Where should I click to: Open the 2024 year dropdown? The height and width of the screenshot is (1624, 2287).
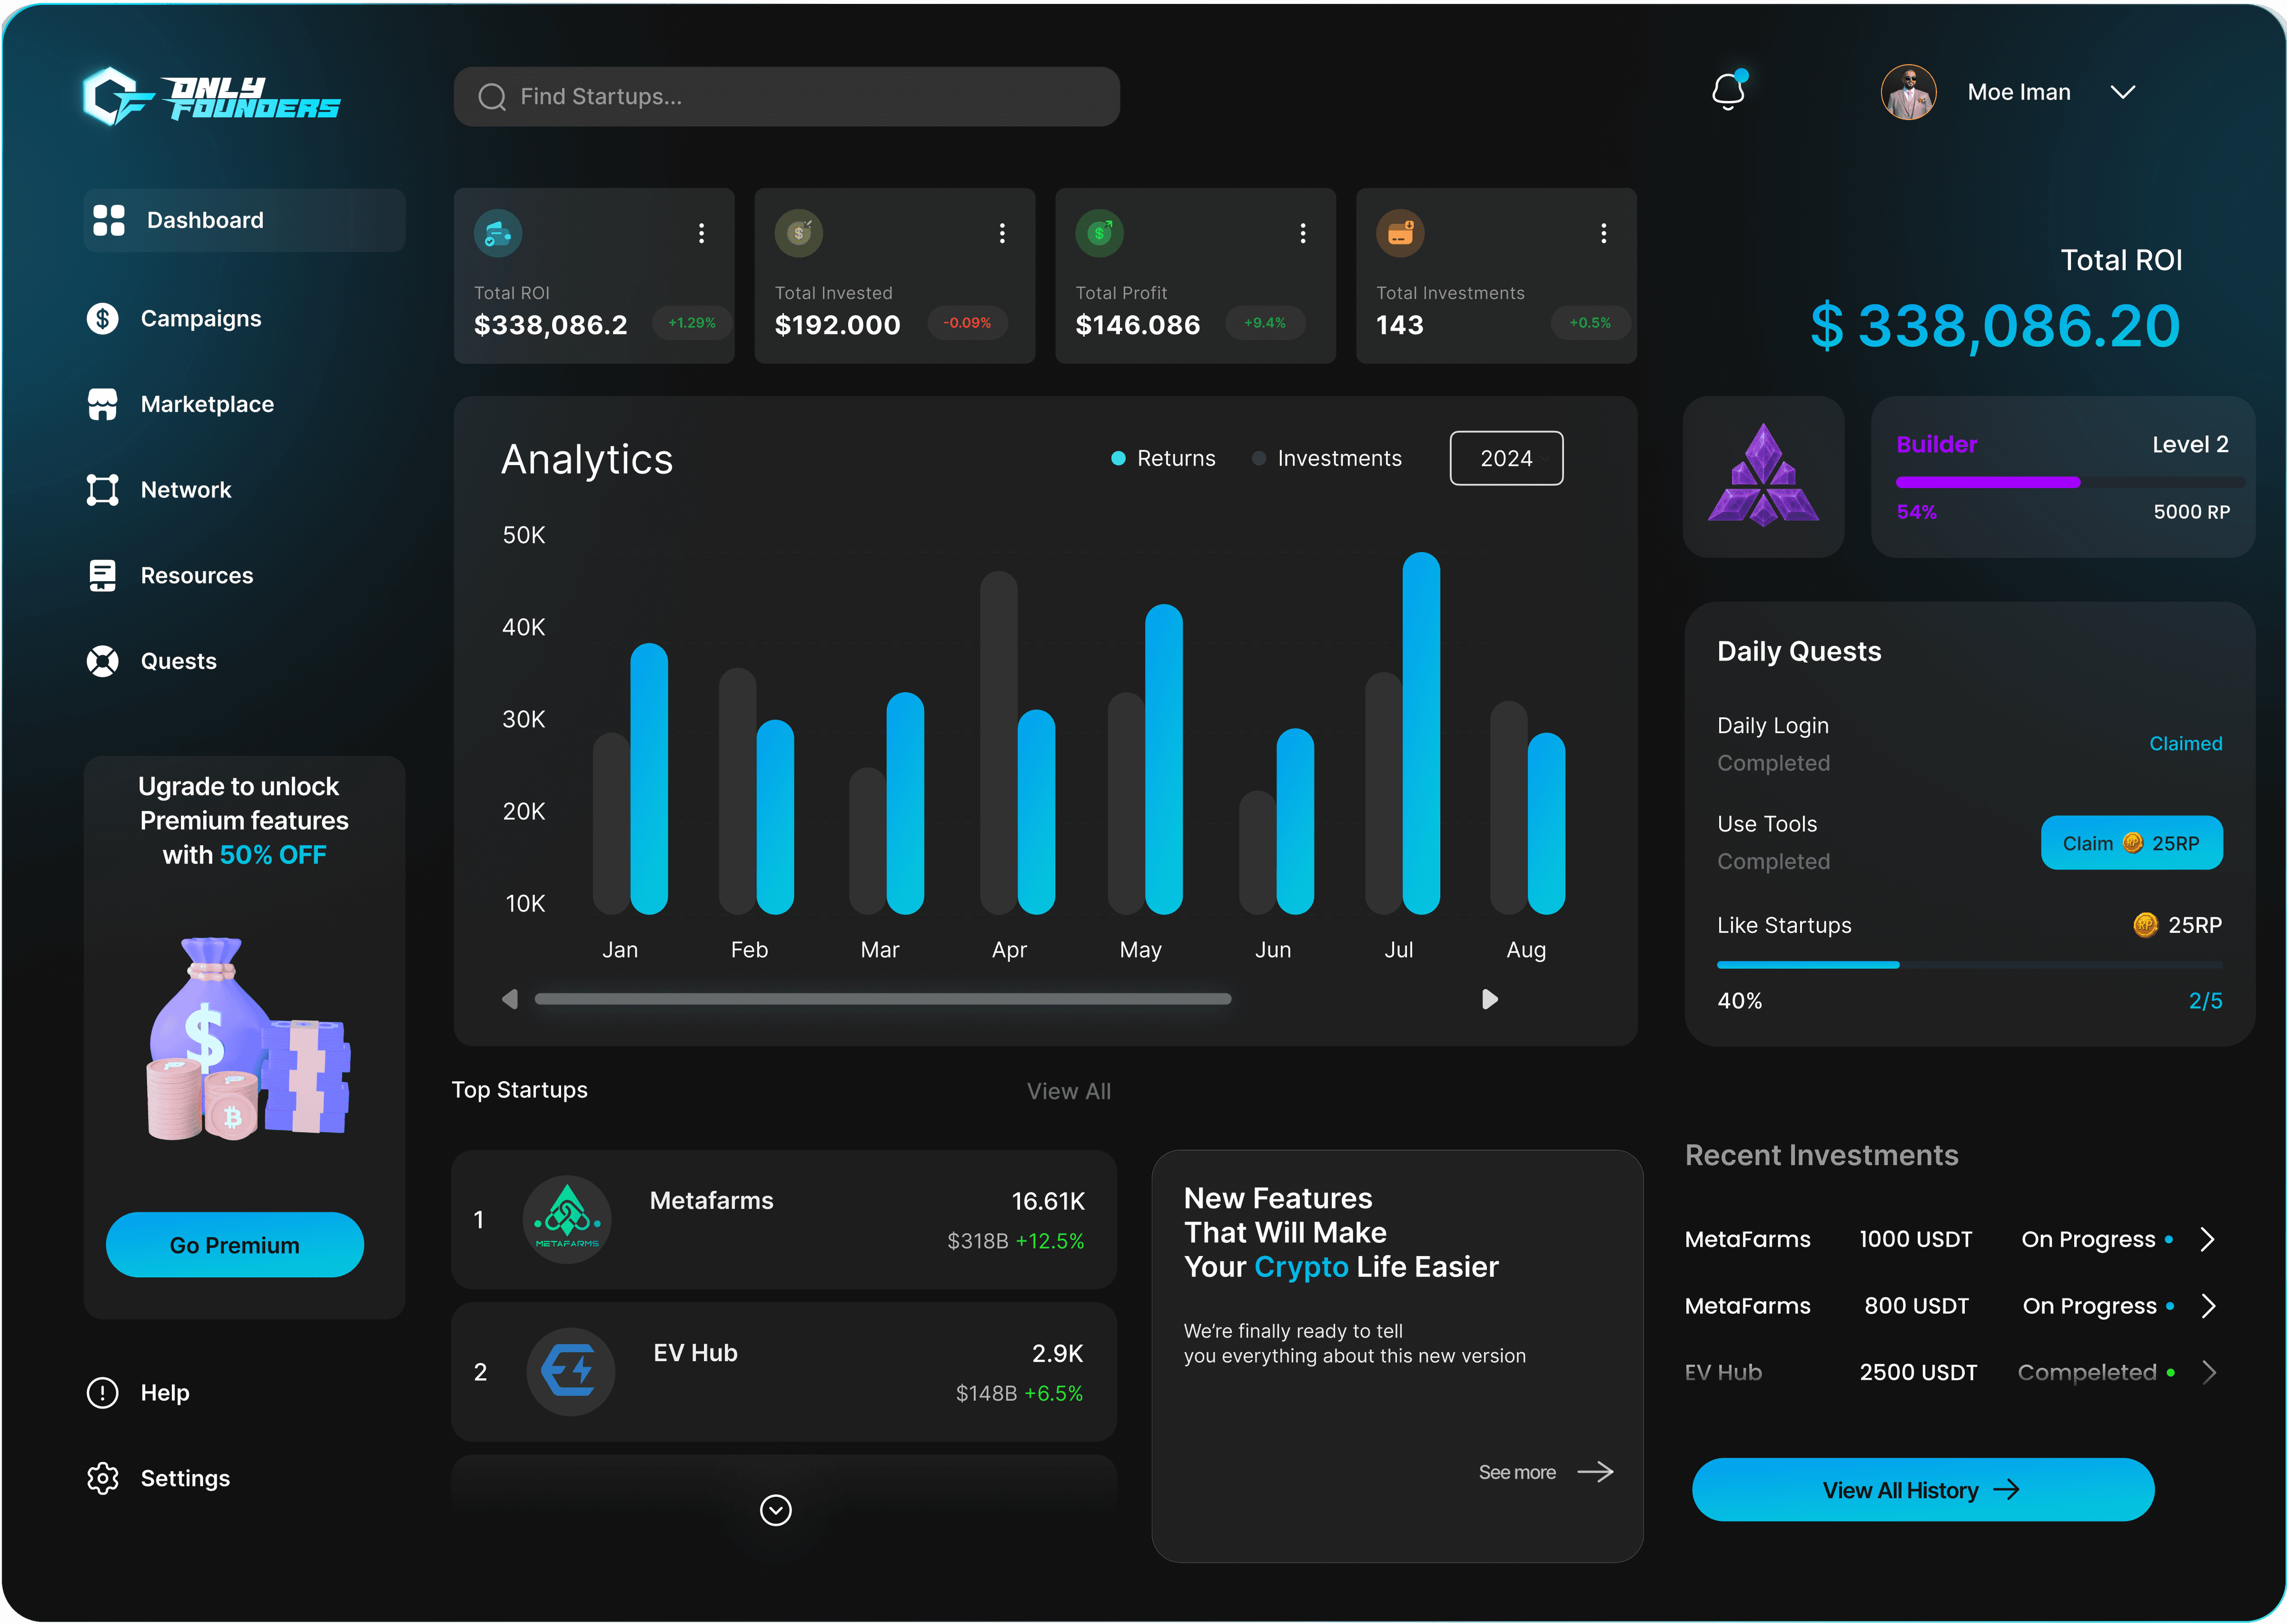click(1506, 458)
